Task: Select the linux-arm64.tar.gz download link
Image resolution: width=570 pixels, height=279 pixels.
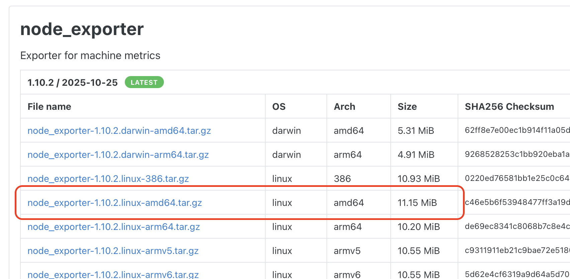Action: coord(114,227)
